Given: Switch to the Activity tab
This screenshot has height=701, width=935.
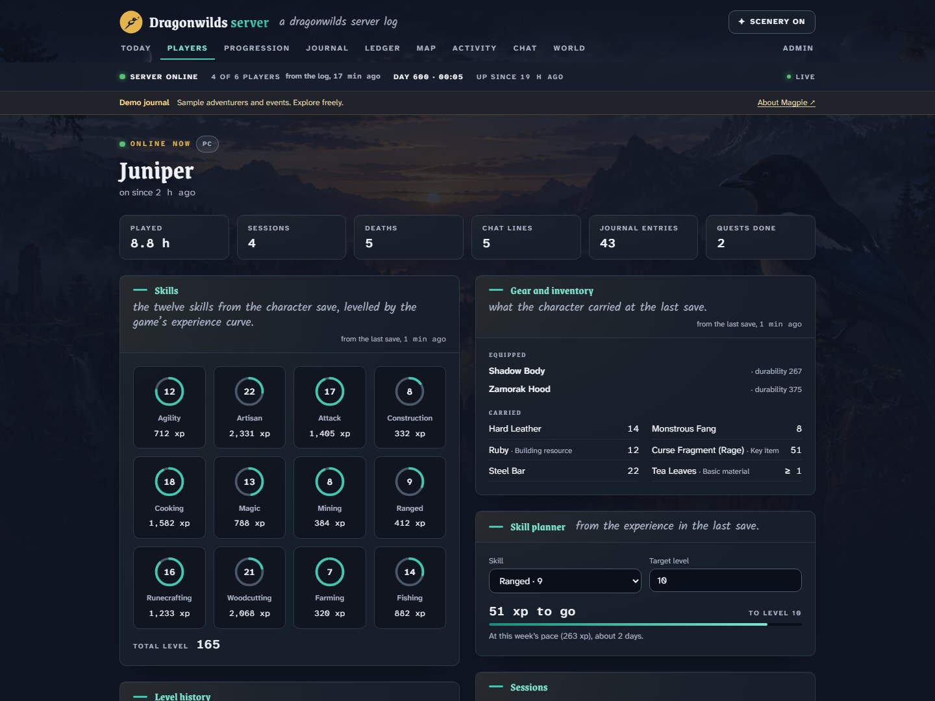Looking at the screenshot, I should tap(474, 48).
